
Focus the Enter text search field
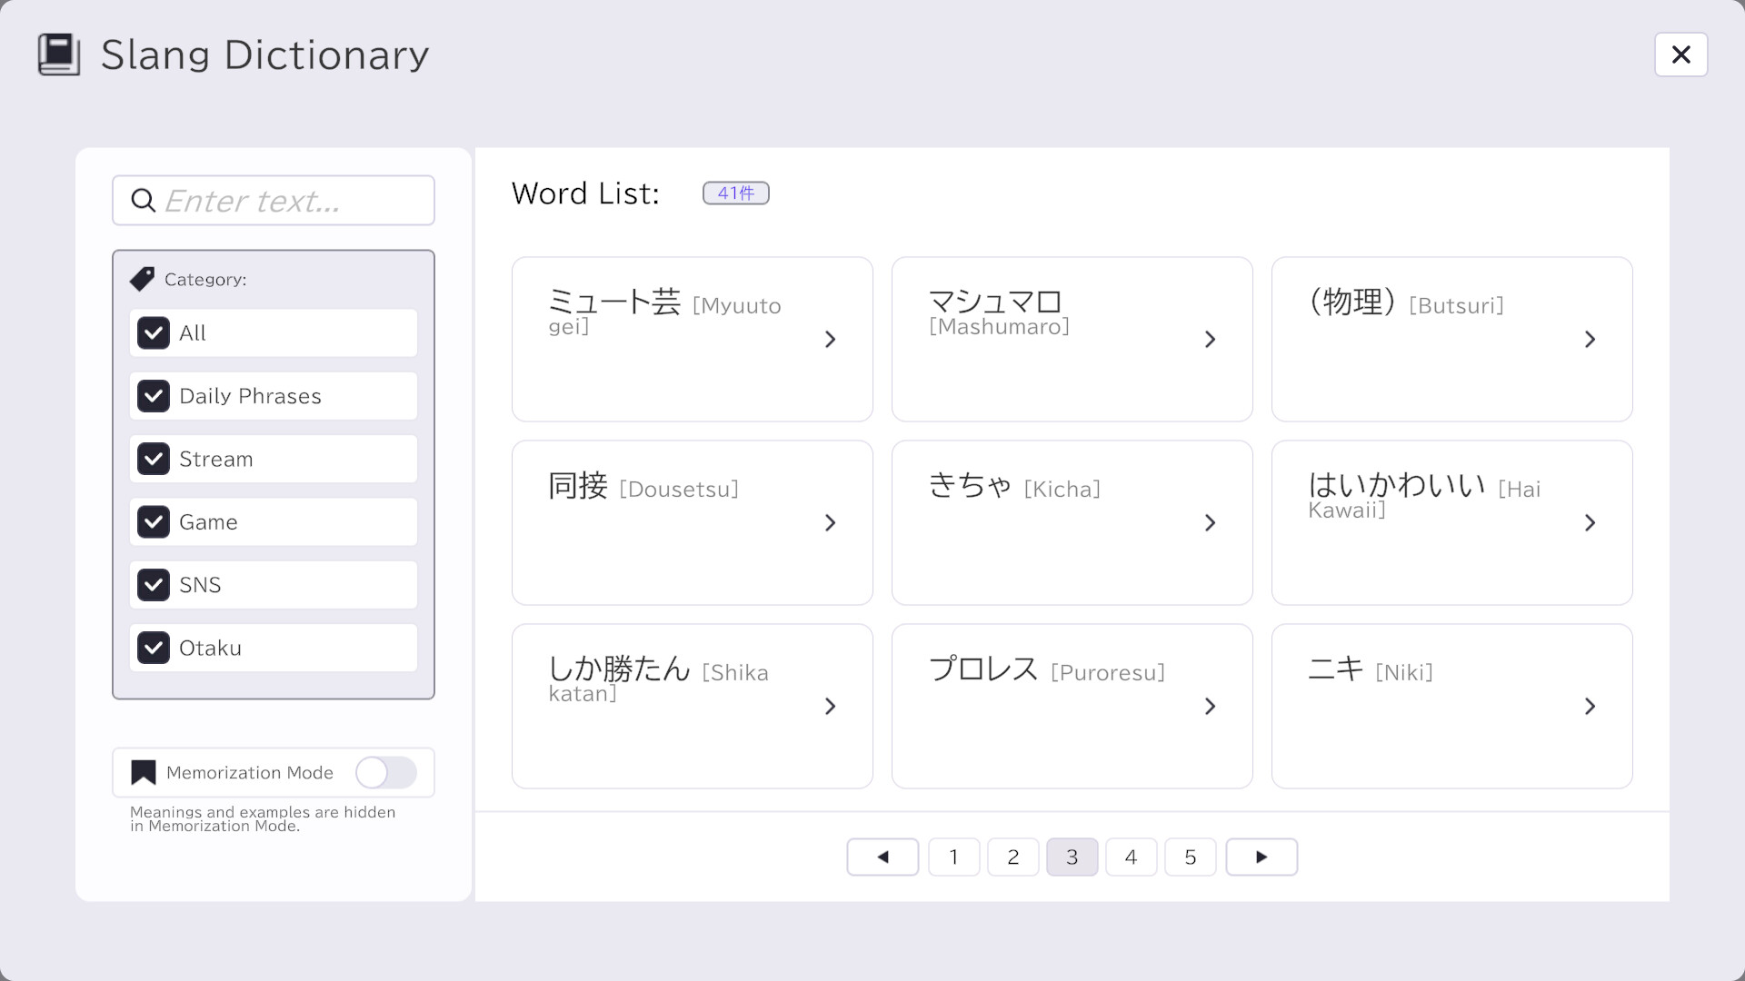point(274,201)
